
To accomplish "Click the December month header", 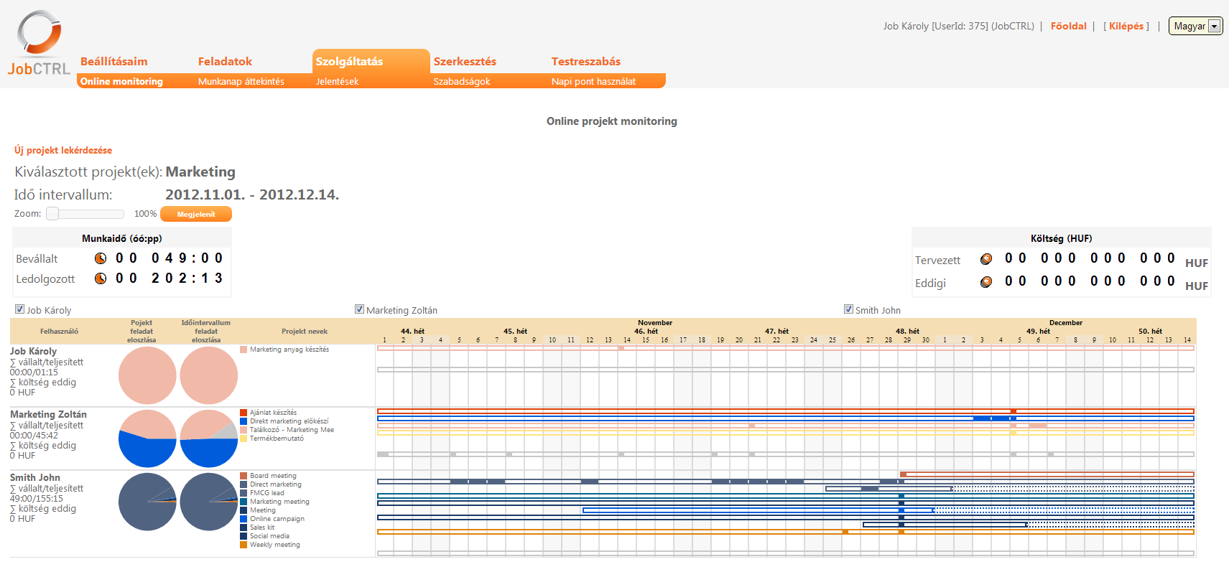I will [x=1066, y=323].
